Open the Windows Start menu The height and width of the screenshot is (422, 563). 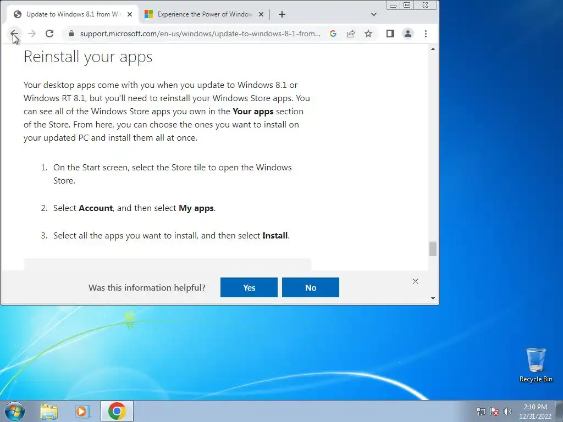click(x=15, y=411)
